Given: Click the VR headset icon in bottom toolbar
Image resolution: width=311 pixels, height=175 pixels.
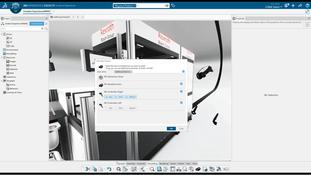Looking at the screenshot, I should [x=198, y=169].
